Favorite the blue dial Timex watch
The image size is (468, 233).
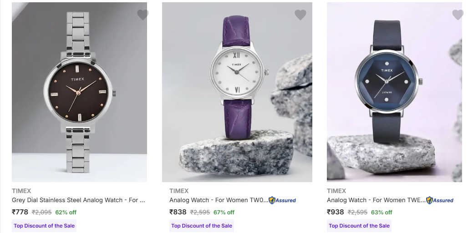point(458,15)
